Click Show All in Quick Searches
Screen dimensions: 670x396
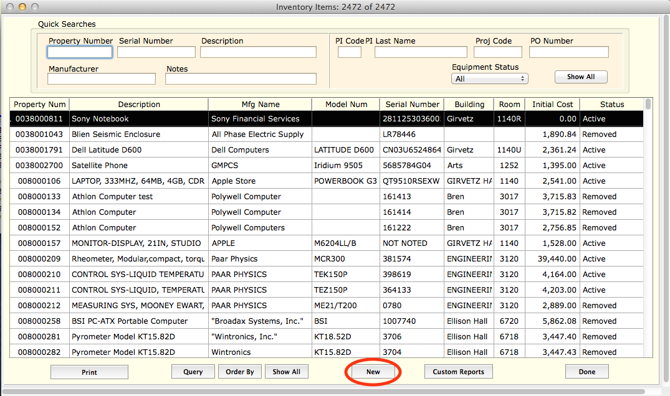[x=580, y=77]
